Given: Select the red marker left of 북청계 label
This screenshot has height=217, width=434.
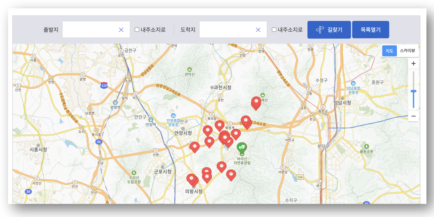Looking at the screenshot, I should coord(219,126).
